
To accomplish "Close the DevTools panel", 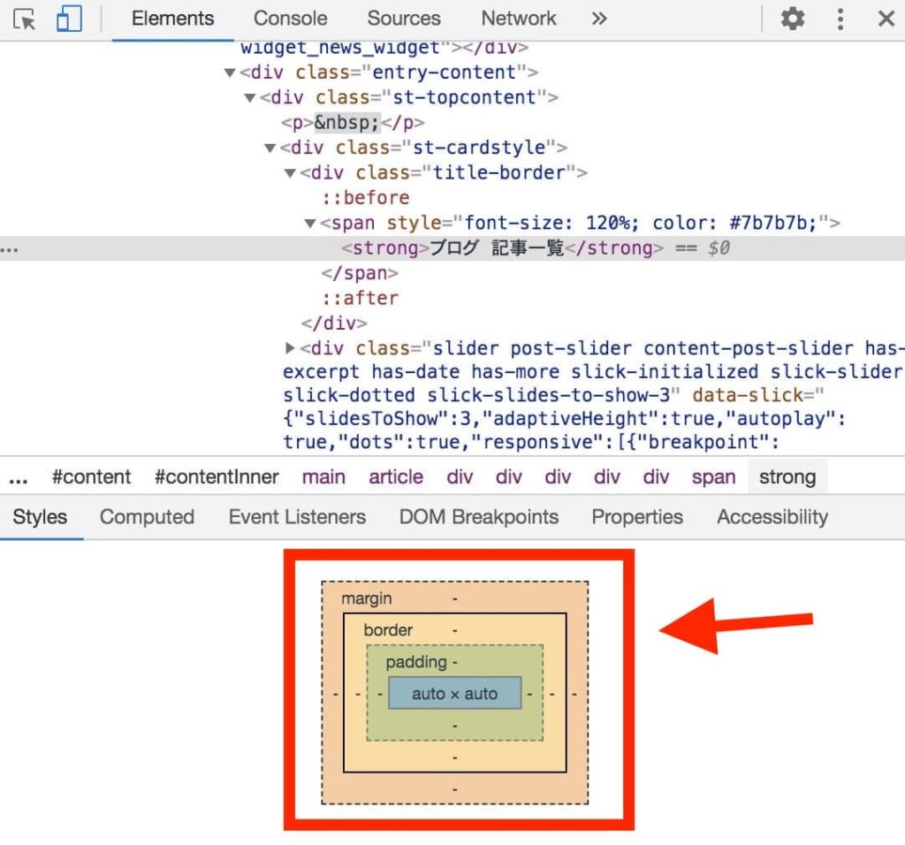I will coord(886,19).
